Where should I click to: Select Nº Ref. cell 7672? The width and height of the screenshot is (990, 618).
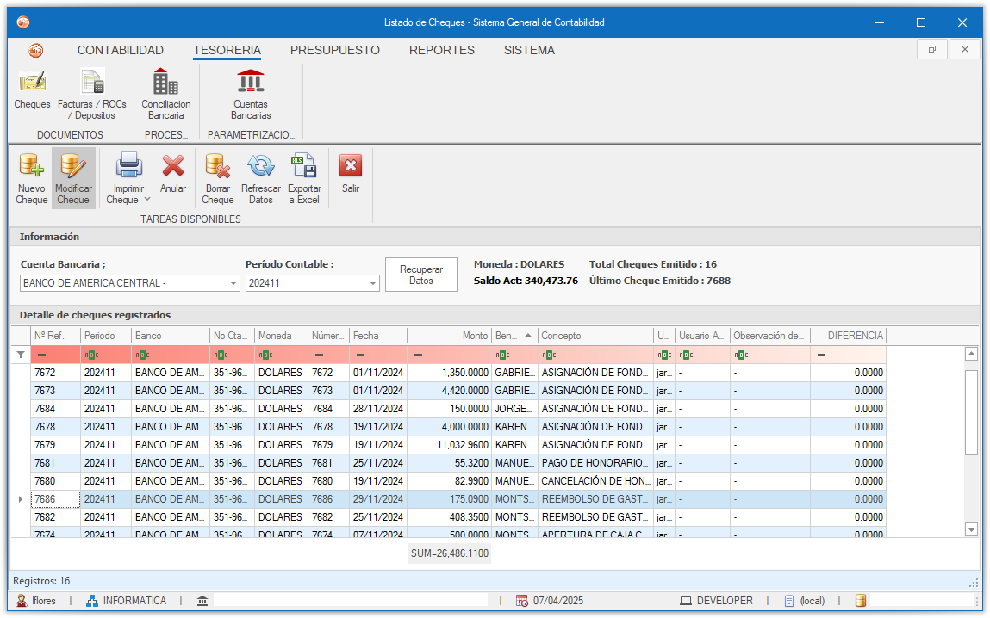click(x=55, y=373)
